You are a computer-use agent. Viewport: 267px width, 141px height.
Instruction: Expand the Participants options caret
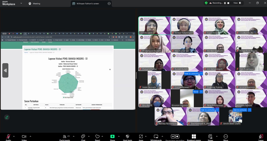point(74,136)
